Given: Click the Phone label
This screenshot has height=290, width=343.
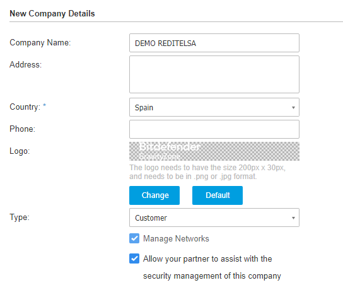Looking at the screenshot, I should click(x=22, y=129).
